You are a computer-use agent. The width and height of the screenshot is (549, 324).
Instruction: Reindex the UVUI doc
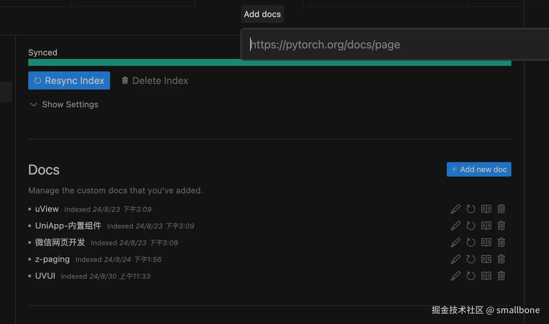point(471,276)
